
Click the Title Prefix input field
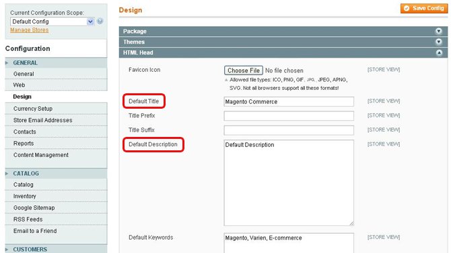coord(289,116)
